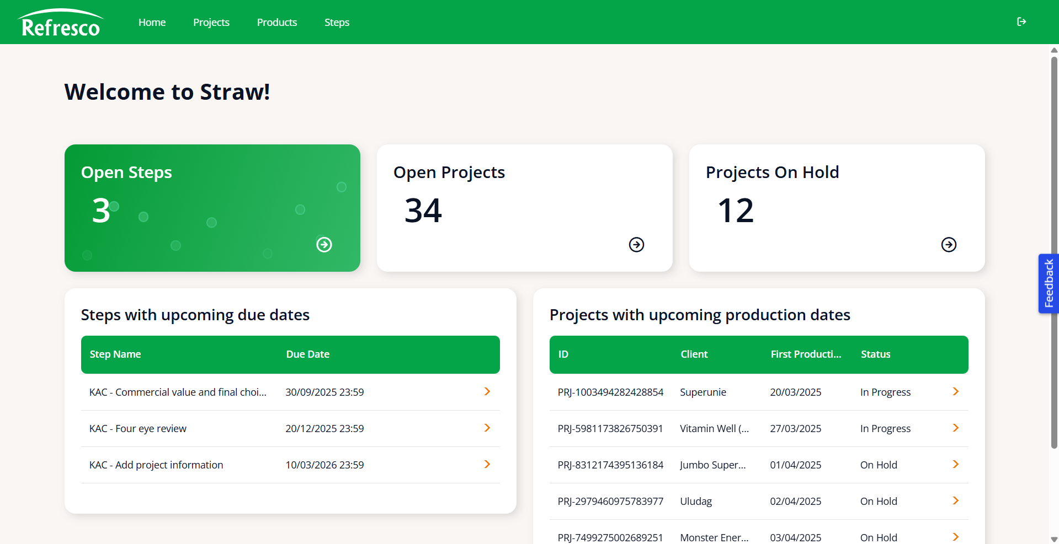Select project ID PRJ-7499275002689251

tap(610, 537)
